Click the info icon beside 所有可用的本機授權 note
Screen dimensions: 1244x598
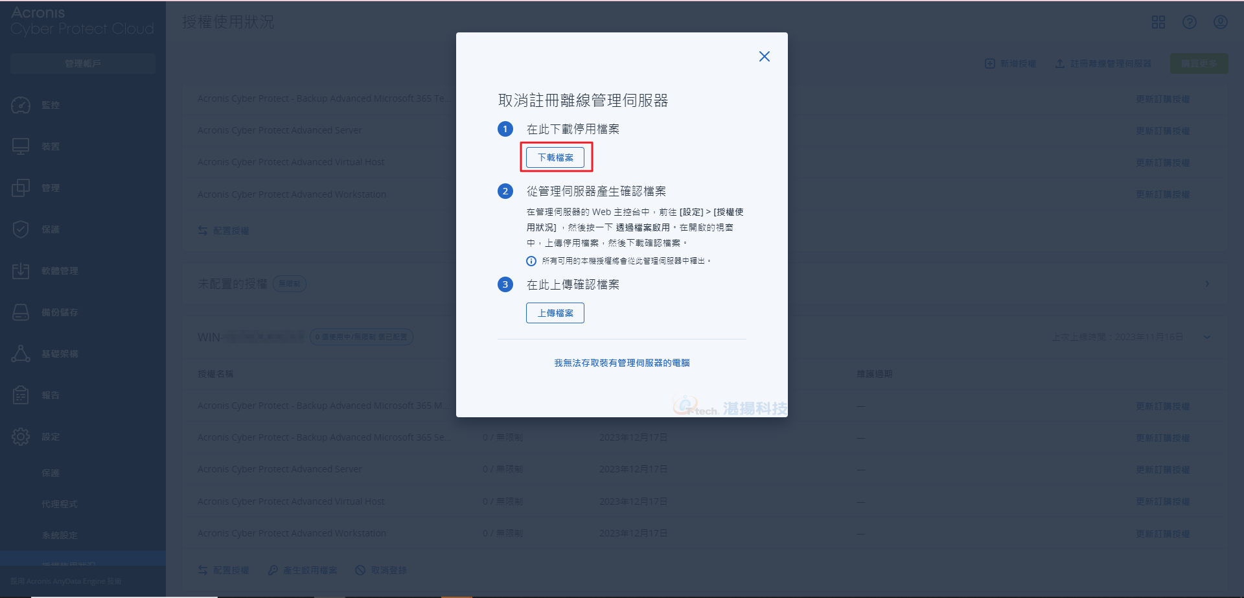531,261
